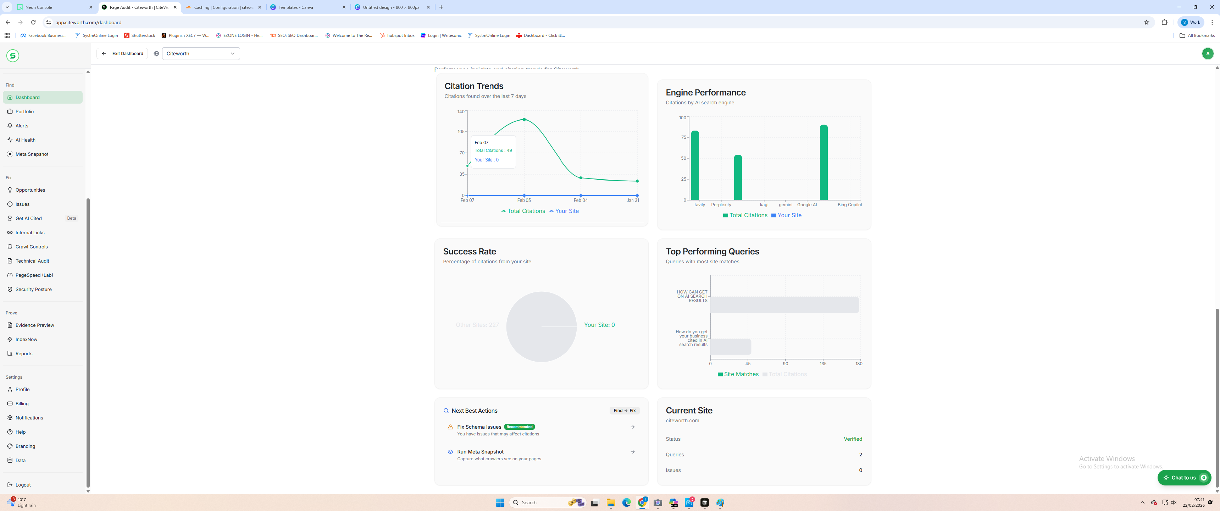This screenshot has width=1220, height=511.
Task: Open the IndexNow section
Action: (x=27, y=339)
